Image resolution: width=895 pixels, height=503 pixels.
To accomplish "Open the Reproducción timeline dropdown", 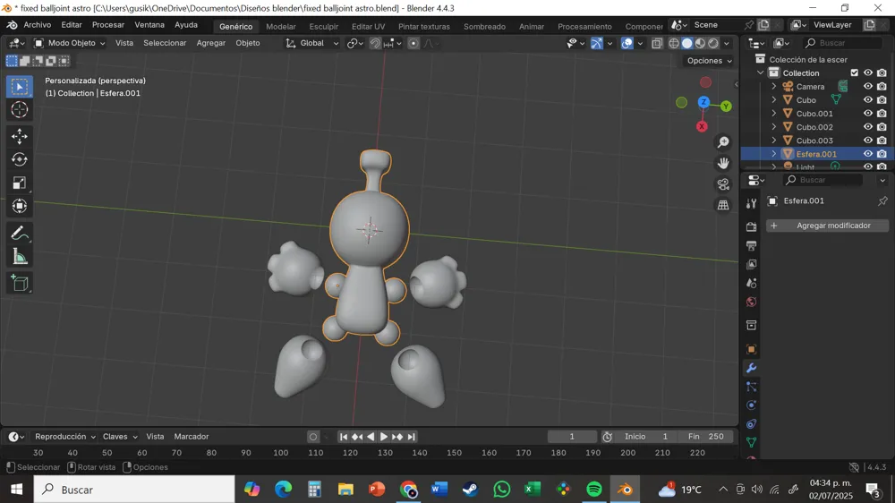I will pos(64,436).
